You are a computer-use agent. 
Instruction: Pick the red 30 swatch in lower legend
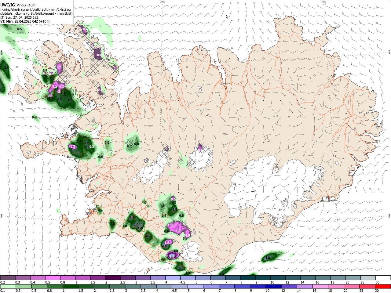[383, 287]
